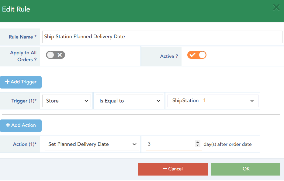The image size is (284, 181).
Task: Open the ShipStation - 1 store selector
Action: click(213, 101)
